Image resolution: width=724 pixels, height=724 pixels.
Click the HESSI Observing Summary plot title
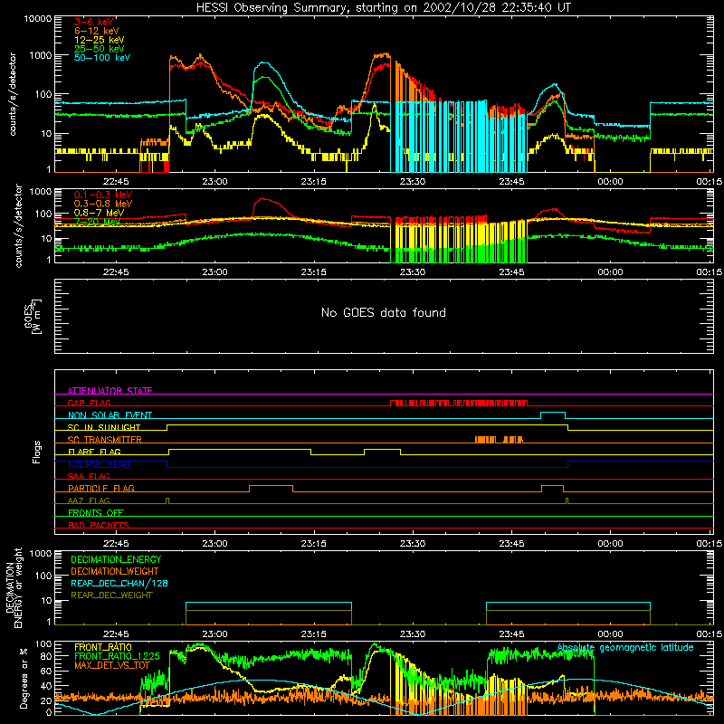tap(384, 8)
